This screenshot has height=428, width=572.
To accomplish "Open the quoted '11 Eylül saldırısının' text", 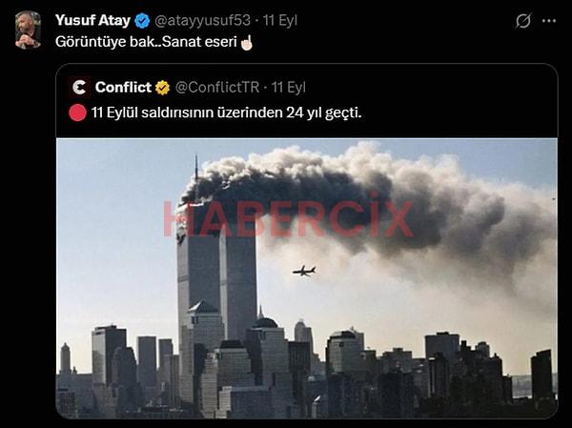I will click(226, 112).
